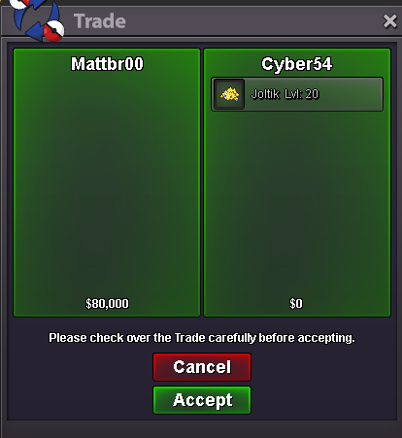The width and height of the screenshot is (402, 438).
Task: Click the Trade title text
Action: pos(100,21)
